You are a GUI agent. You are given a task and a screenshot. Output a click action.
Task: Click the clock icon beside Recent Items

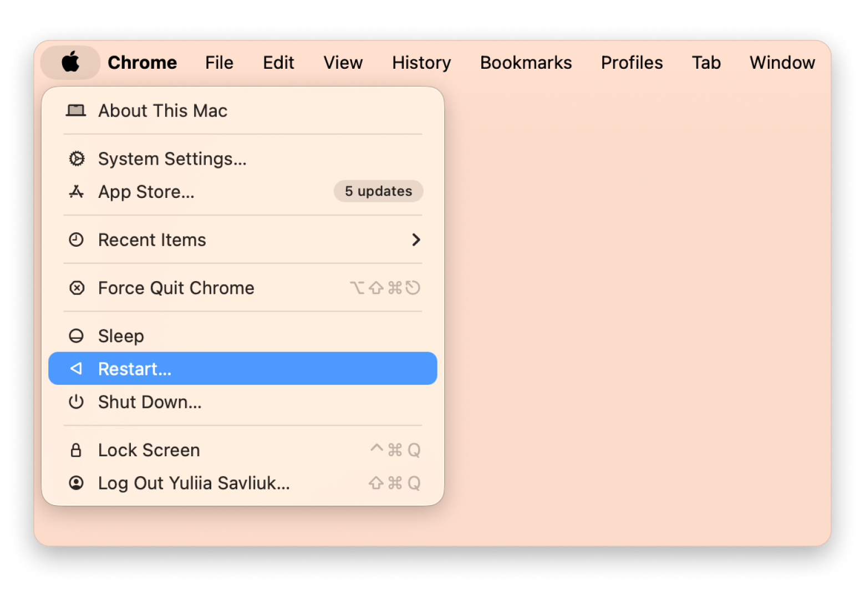click(x=77, y=240)
